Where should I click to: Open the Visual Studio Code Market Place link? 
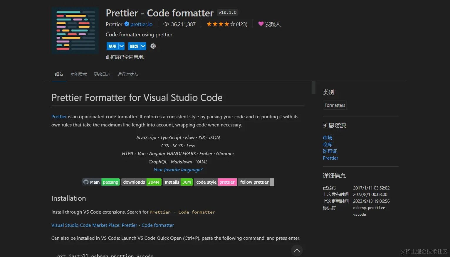pyautogui.click(x=113, y=225)
